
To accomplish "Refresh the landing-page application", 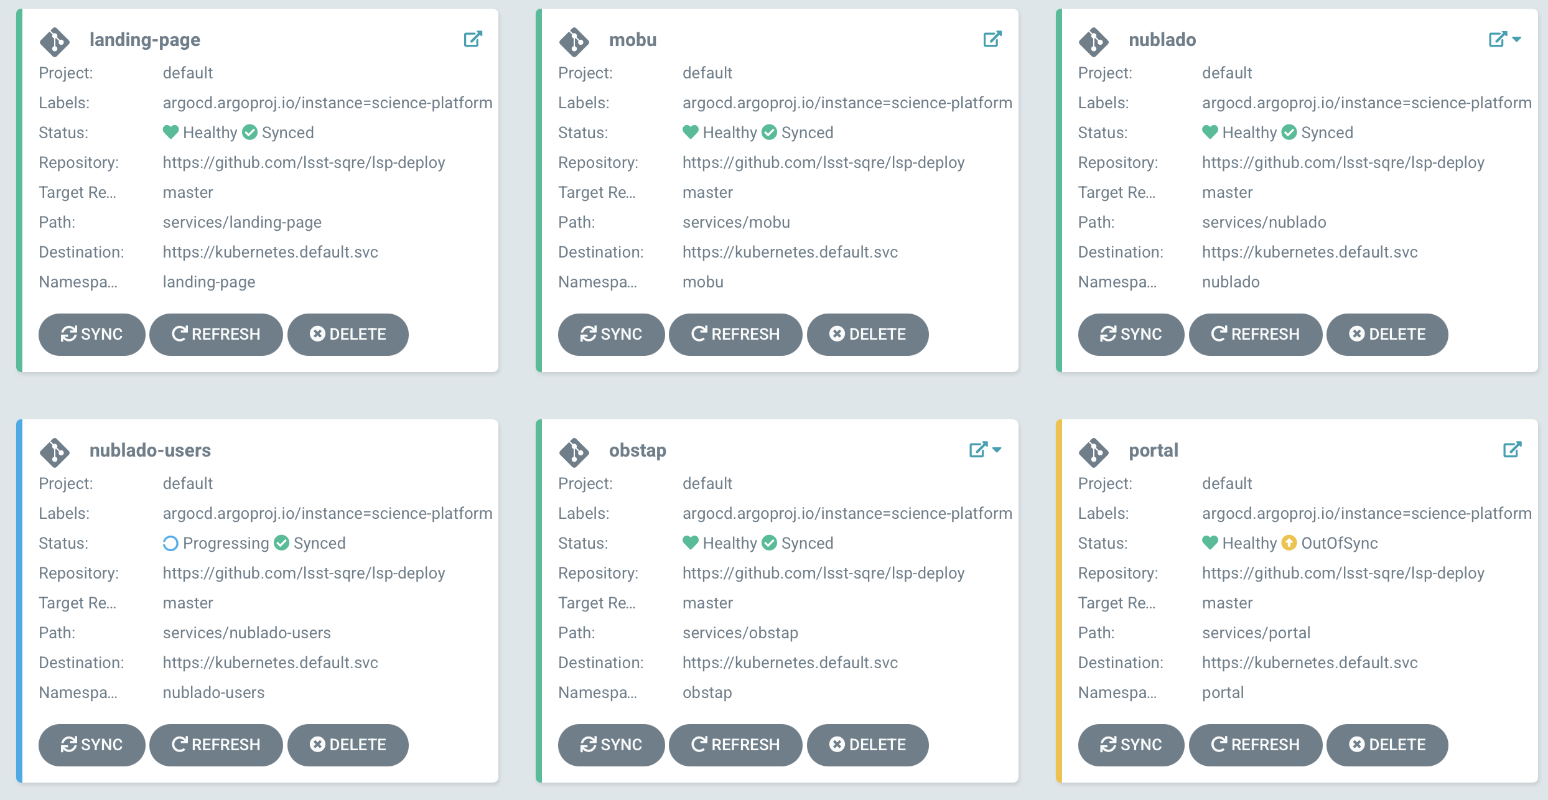I will click(216, 334).
